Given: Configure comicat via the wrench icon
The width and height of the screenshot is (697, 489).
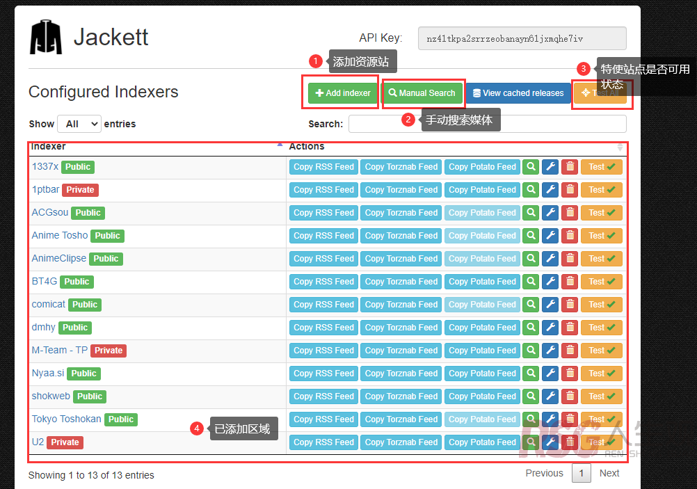Looking at the screenshot, I should [550, 305].
